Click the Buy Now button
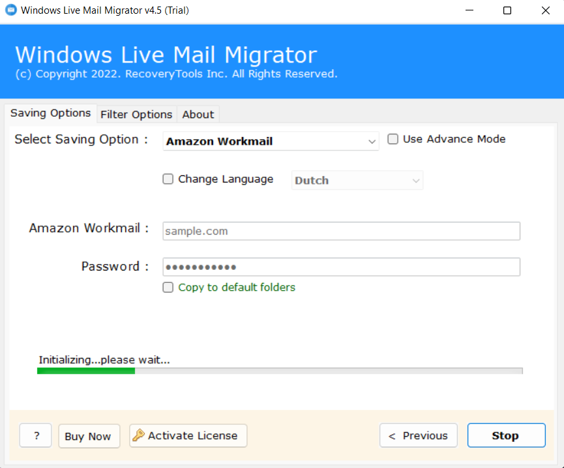 coord(89,436)
